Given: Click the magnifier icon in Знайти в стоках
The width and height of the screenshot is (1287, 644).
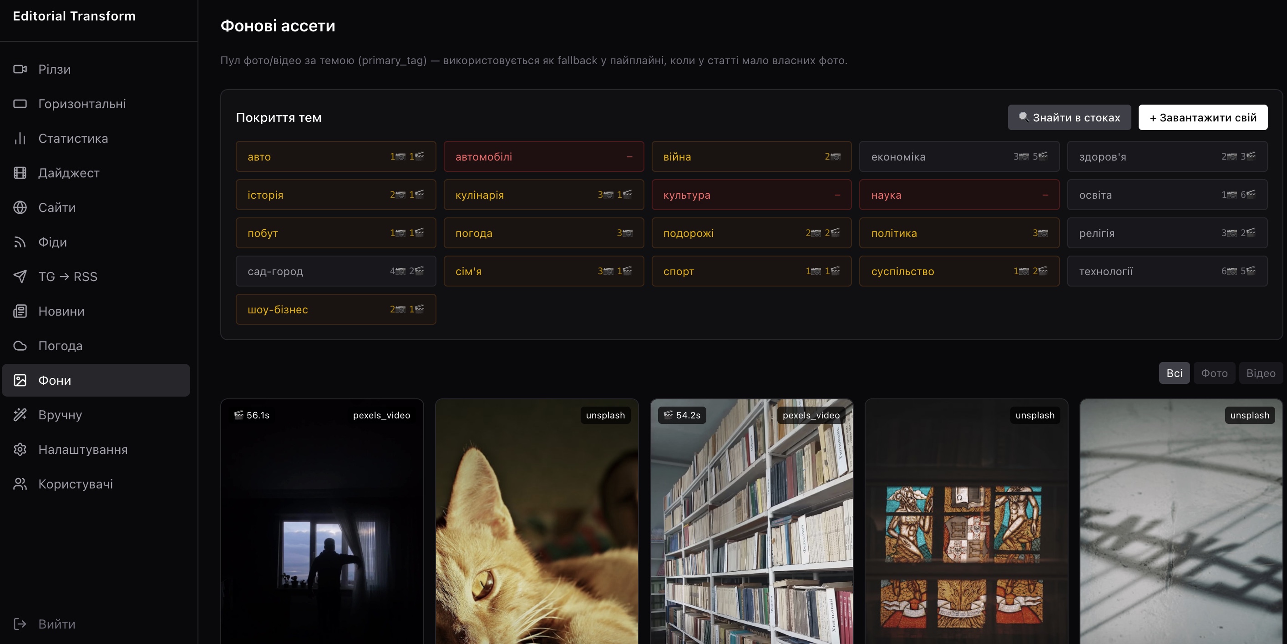Looking at the screenshot, I should (x=1023, y=117).
